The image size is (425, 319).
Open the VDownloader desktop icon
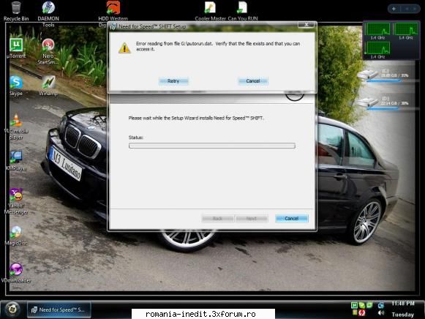[16, 273]
